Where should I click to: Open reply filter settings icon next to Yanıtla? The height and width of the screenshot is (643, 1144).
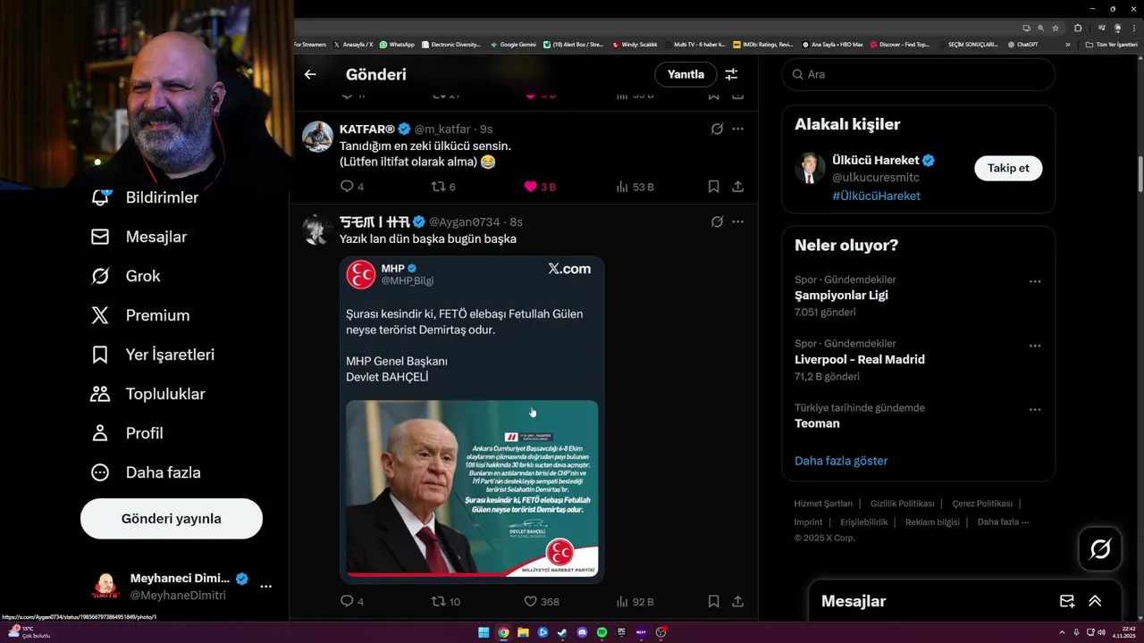[731, 74]
